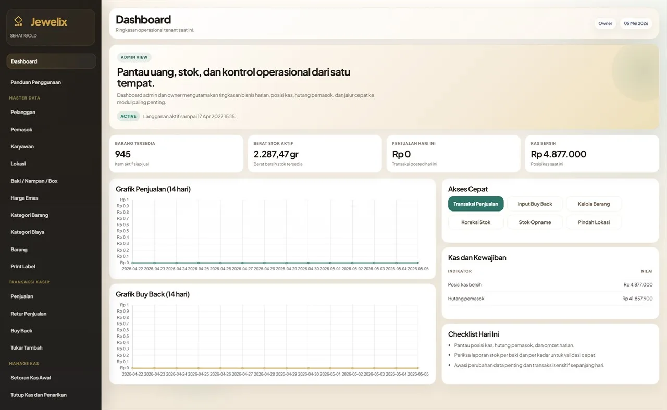Click the SEHATI GOLD tenant name
The height and width of the screenshot is (410, 667).
point(23,36)
